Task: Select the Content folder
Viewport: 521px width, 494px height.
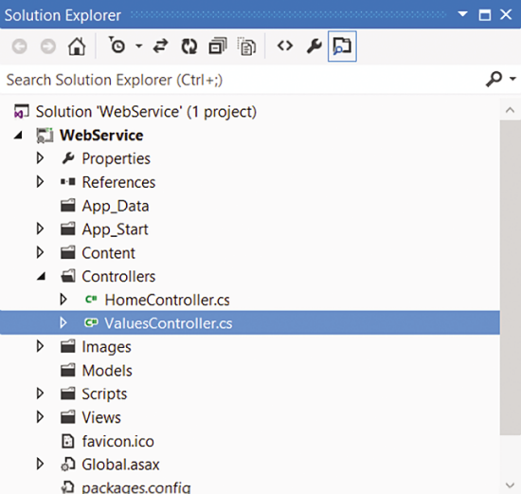Action: click(108, 253)
